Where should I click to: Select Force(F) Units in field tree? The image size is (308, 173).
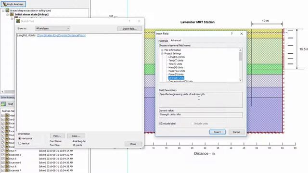pos(176,74)
